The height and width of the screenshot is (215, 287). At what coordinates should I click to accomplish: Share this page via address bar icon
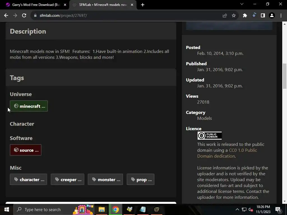point(225,16)
